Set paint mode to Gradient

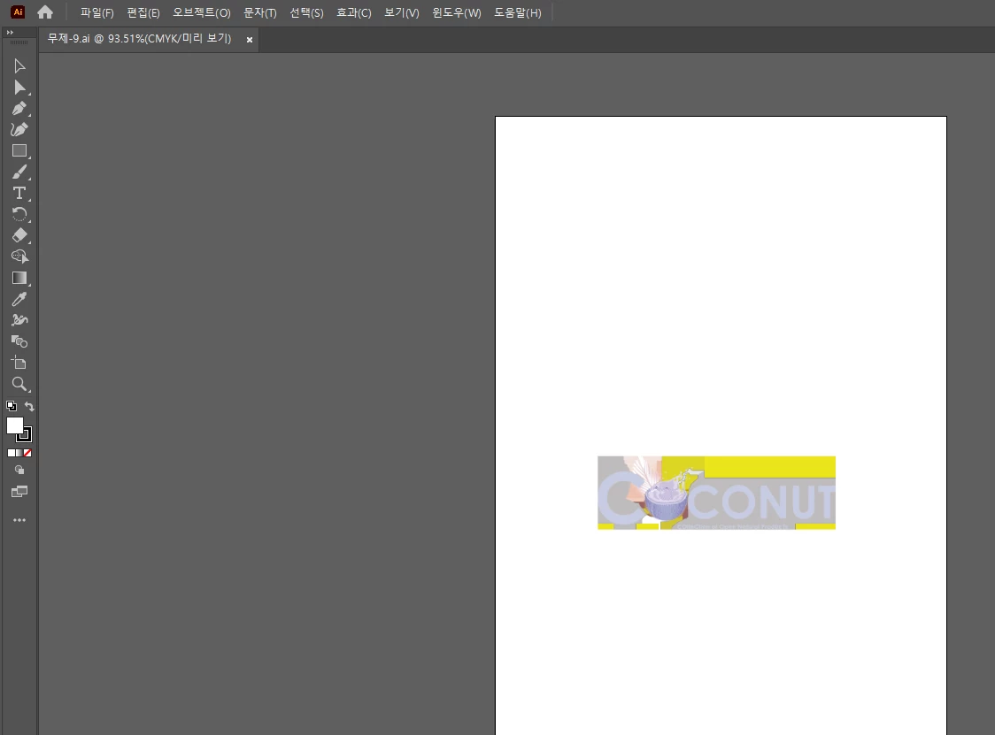tap(19, 453)
